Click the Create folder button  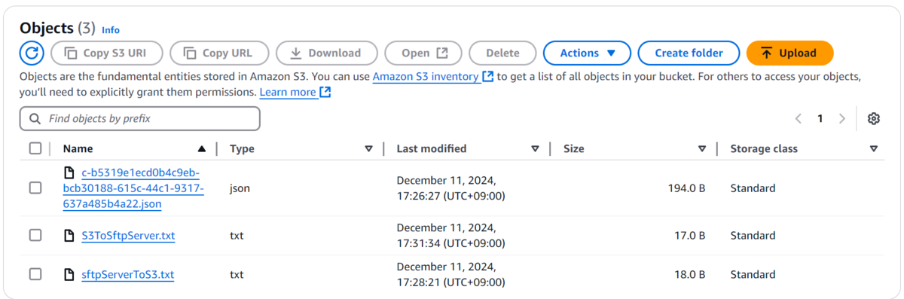click(689, 53)
